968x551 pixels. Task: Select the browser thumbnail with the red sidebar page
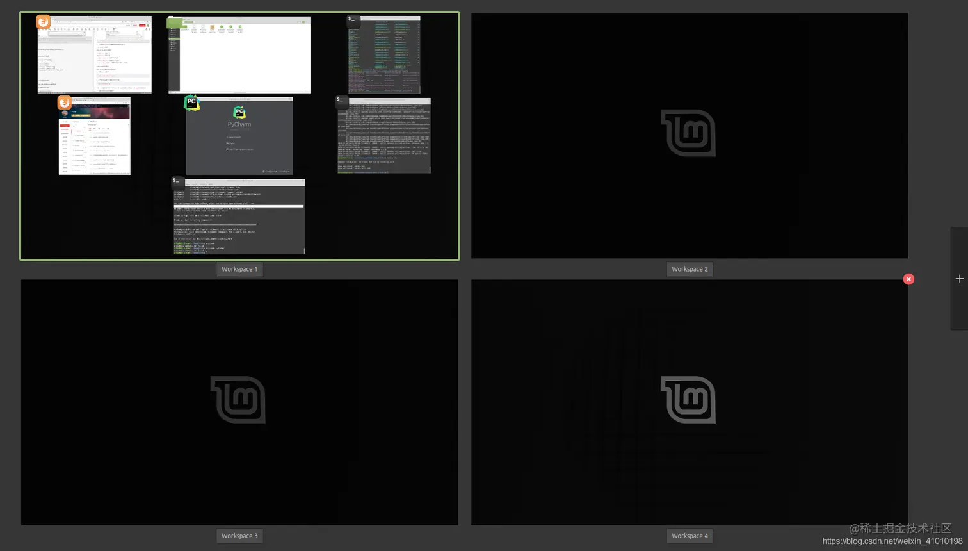click(95, 136)
